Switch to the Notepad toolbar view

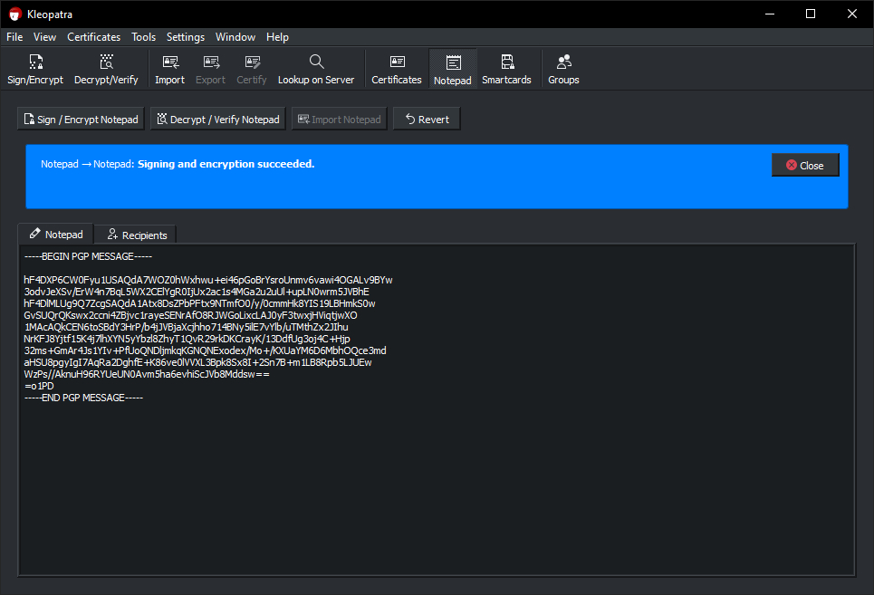453,69
